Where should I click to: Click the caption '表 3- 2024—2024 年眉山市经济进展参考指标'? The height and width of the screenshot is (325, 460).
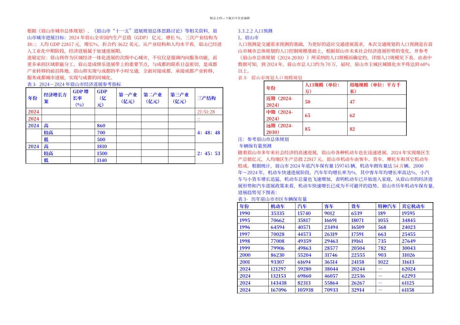coord(74,85)
